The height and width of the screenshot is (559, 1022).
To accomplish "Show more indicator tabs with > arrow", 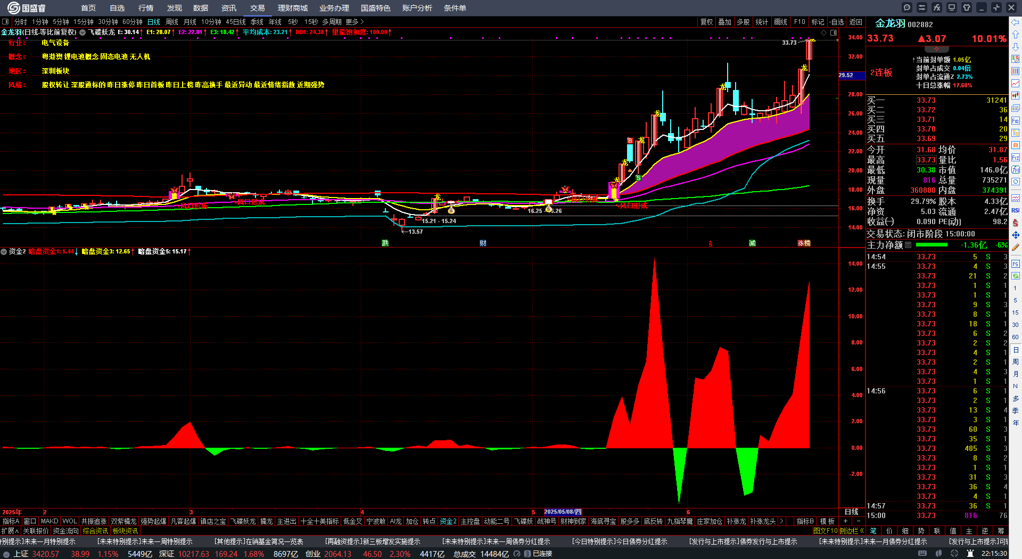I will point(781,521).
